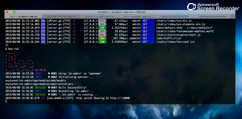The height and width of the screenshot is (119, 242).
Task: Click '0002 Initializing watcher...' line
Action: pyautogui.click(x=72, y=77)
